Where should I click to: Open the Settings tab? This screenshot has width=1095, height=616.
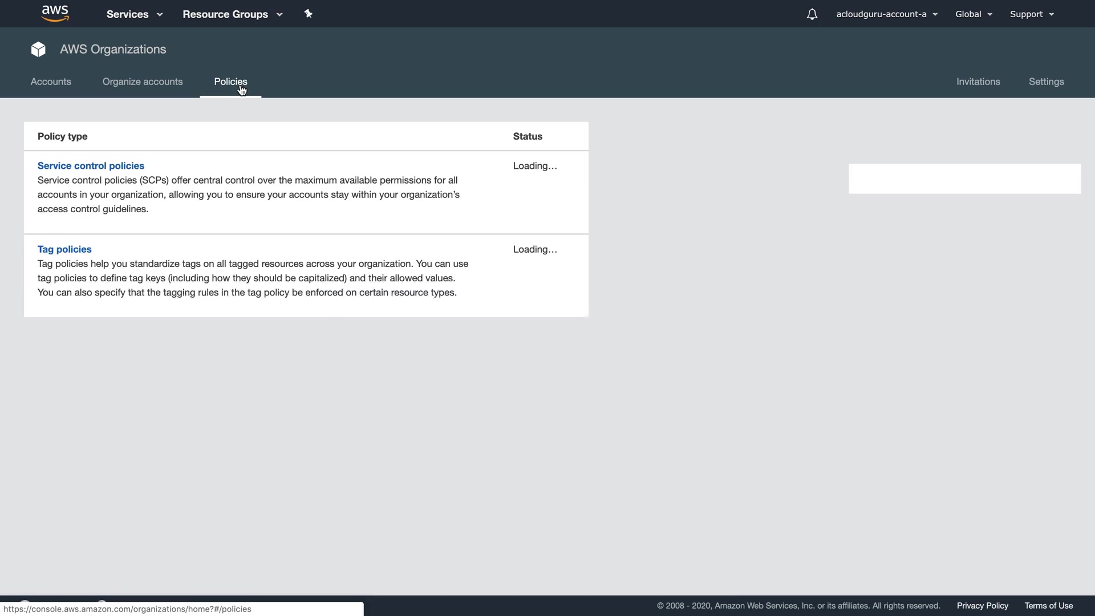point(1046,82)
